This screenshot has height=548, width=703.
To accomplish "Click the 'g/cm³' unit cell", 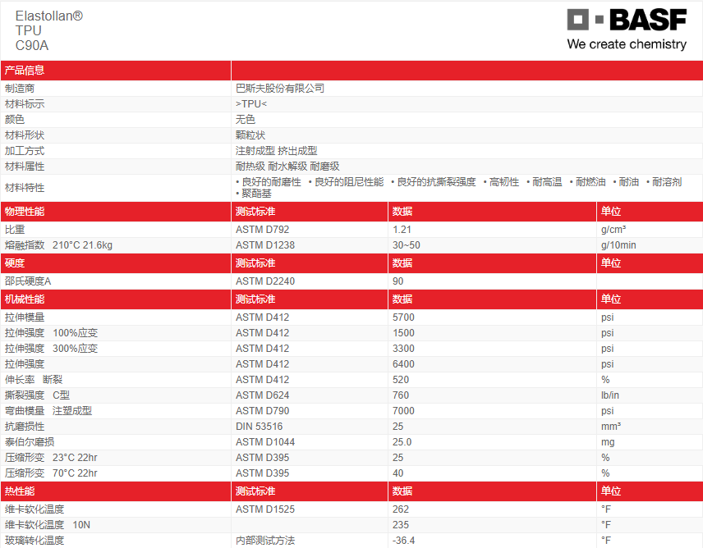I will (613, 229).
